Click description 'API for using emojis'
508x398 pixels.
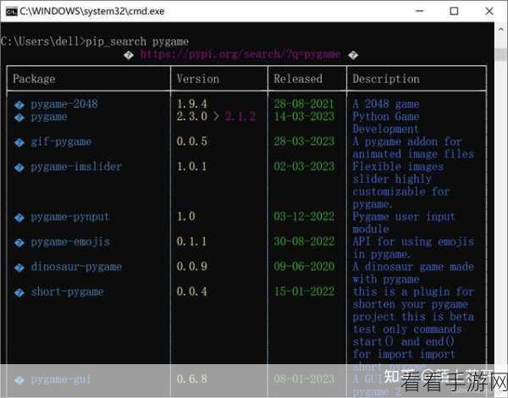(413, 242)
